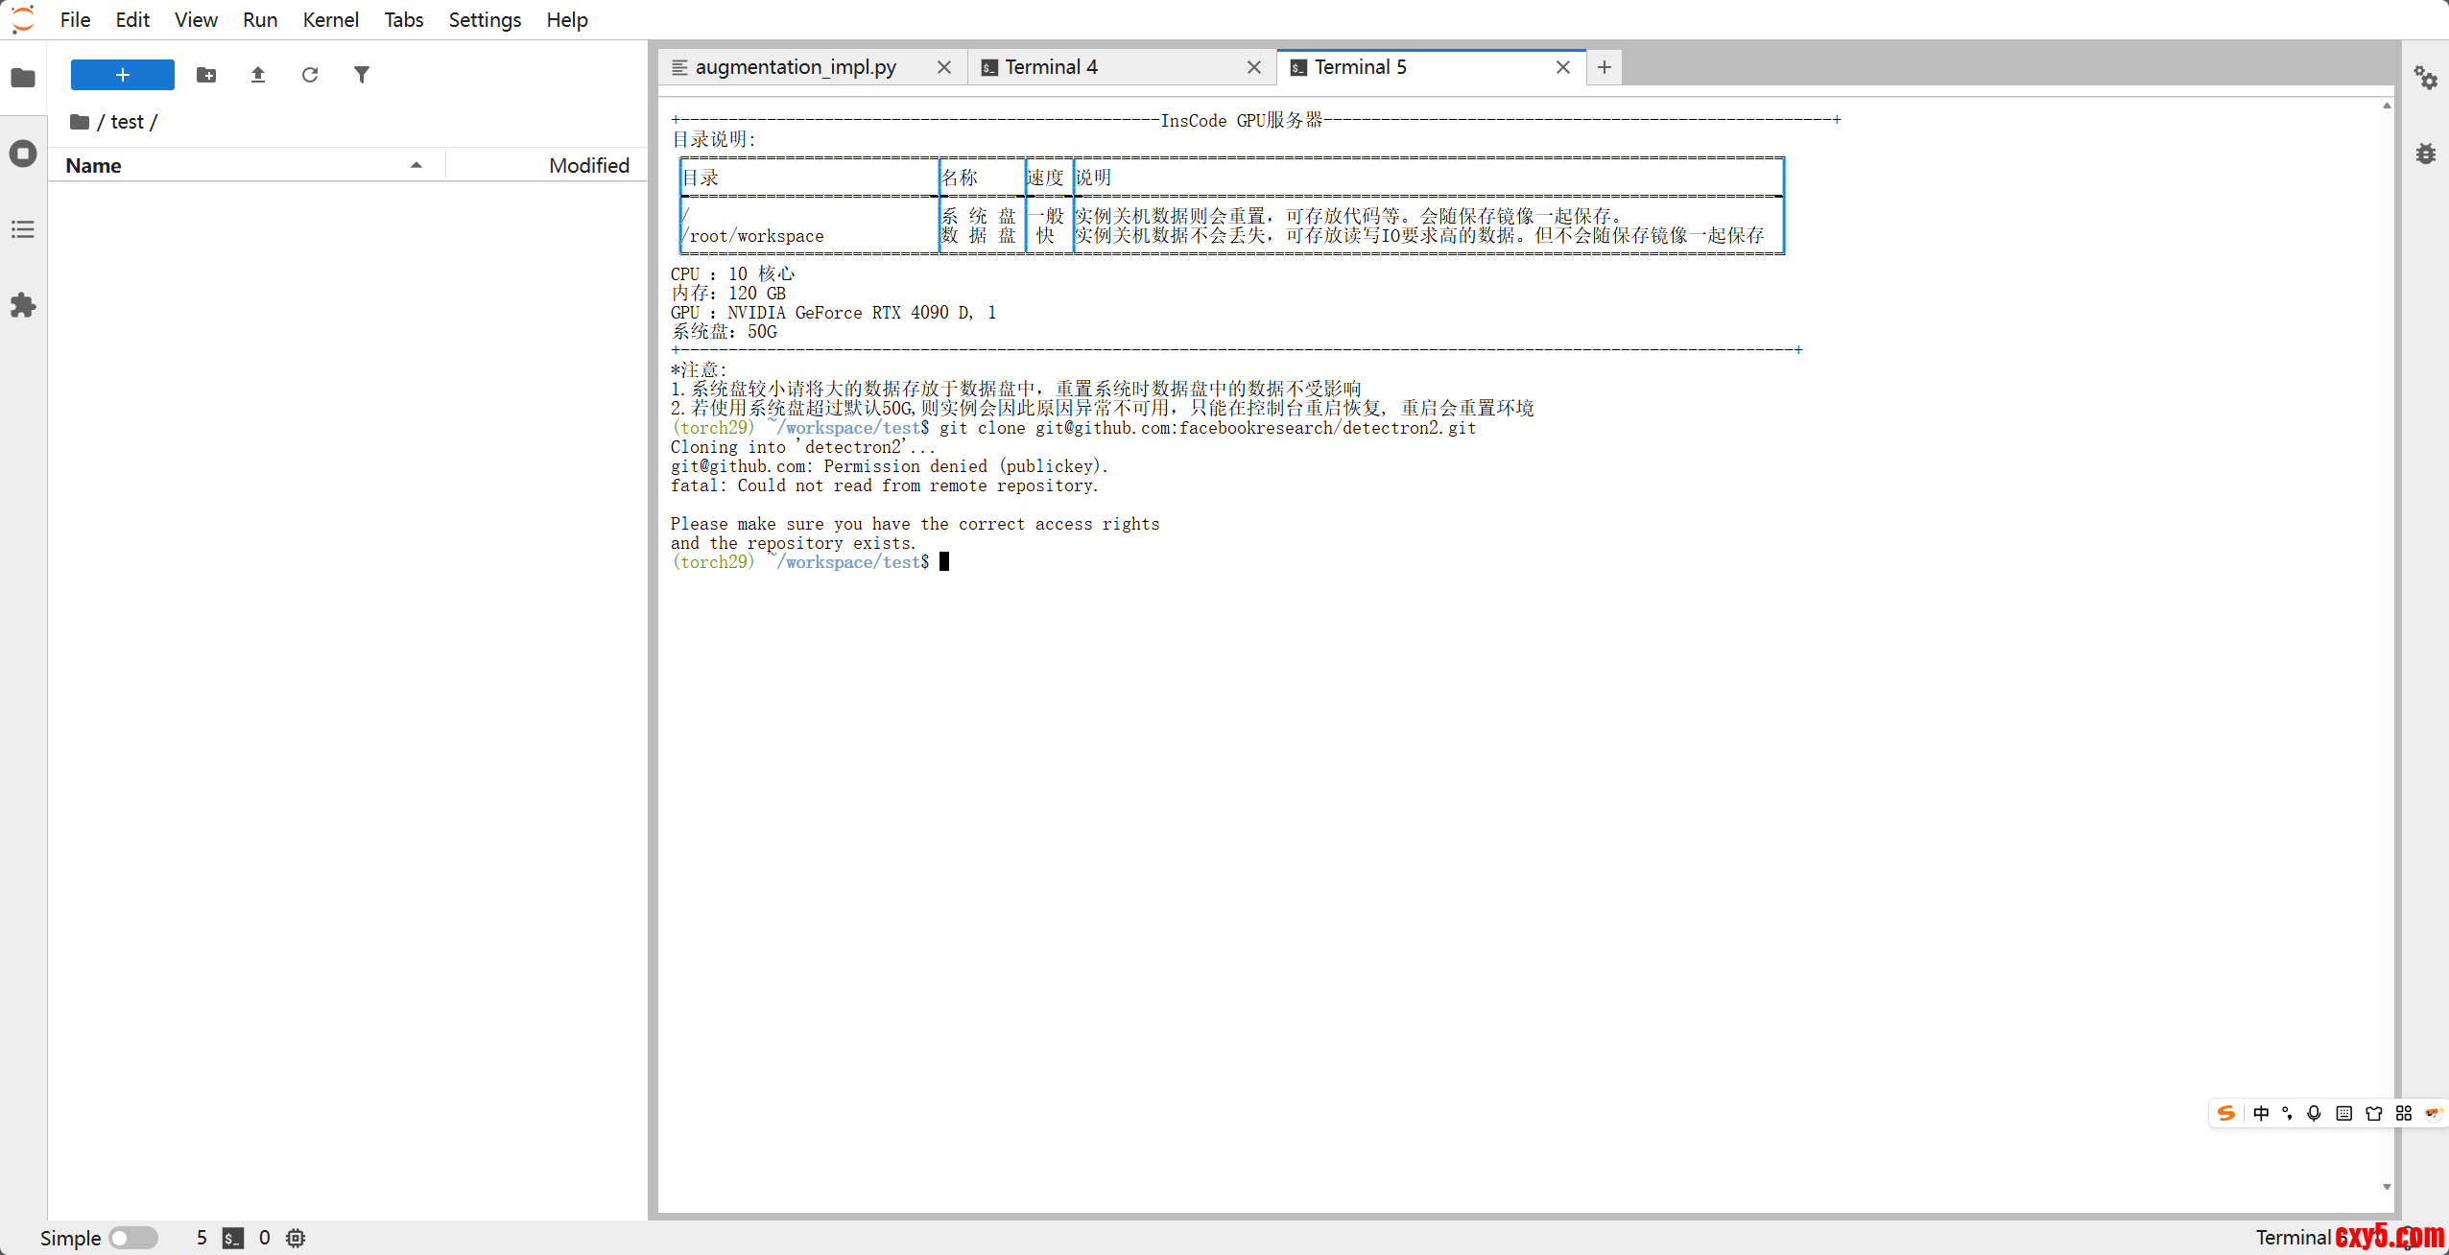Navigate to test folder breadcrumb

(127, 122)
